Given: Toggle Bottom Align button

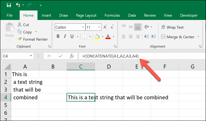Looking at the screenshot, I should point(138,27).
